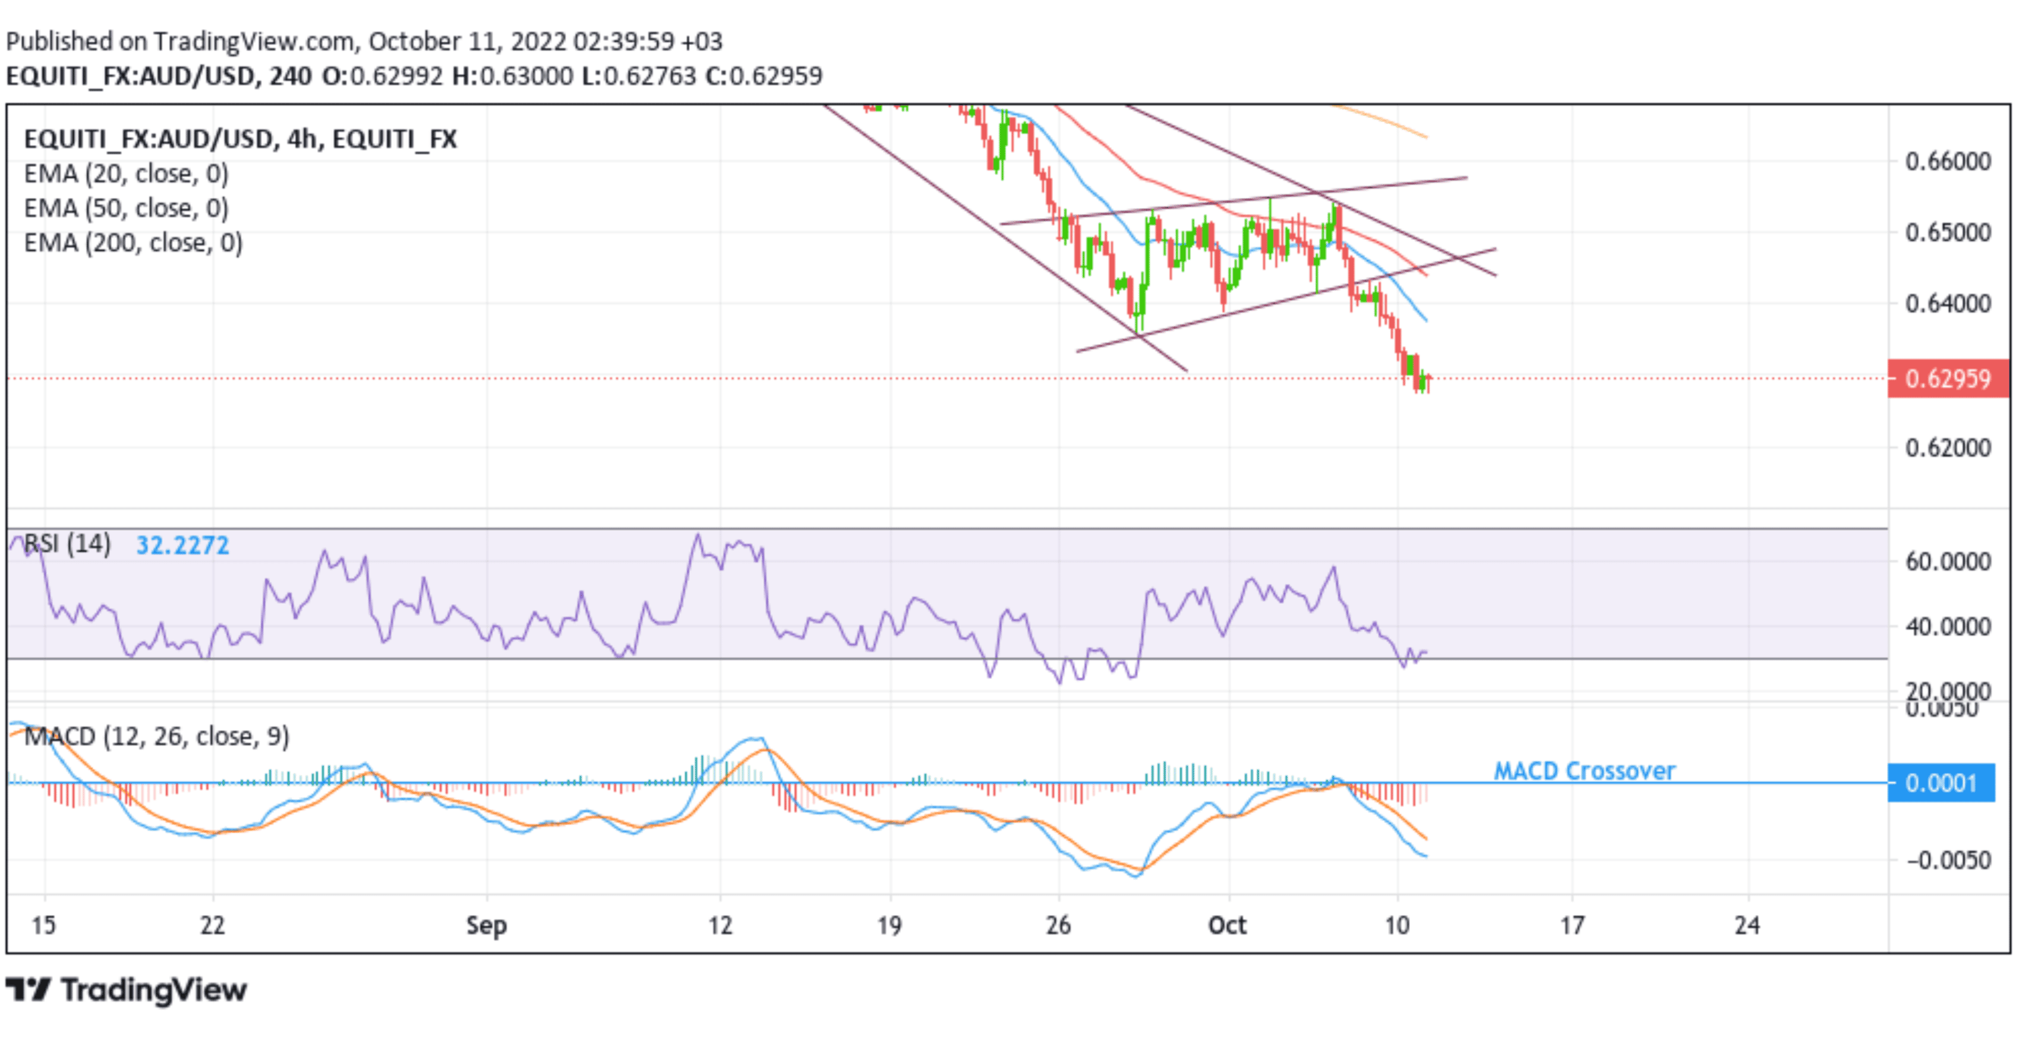
Task: Click the 40.0000 RSI axis label
Action: click(x=1948, y=626)
